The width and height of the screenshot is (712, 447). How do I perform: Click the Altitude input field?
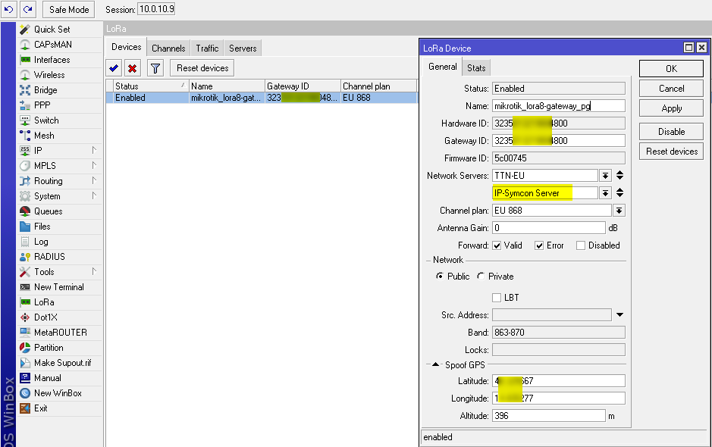(x=548, y=416)
